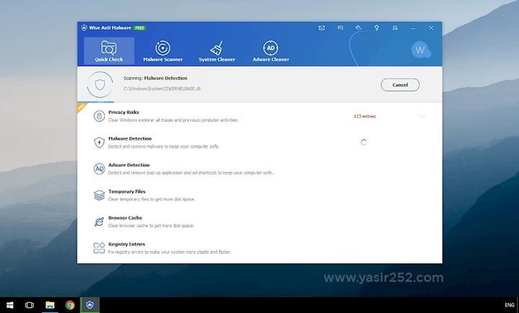Viewport: 519px width, 313px height.
Task: Click 'Clear temporary files to get more disk space'
Action: 151,199
